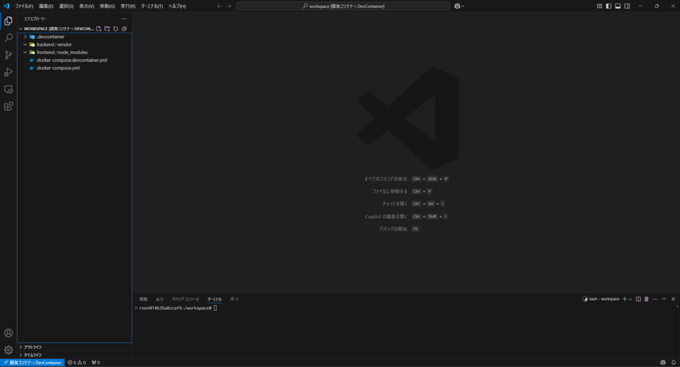Open the Accounts menu icon
The height and width of the screenshot is (367, 680).
(x=8, y=333)
